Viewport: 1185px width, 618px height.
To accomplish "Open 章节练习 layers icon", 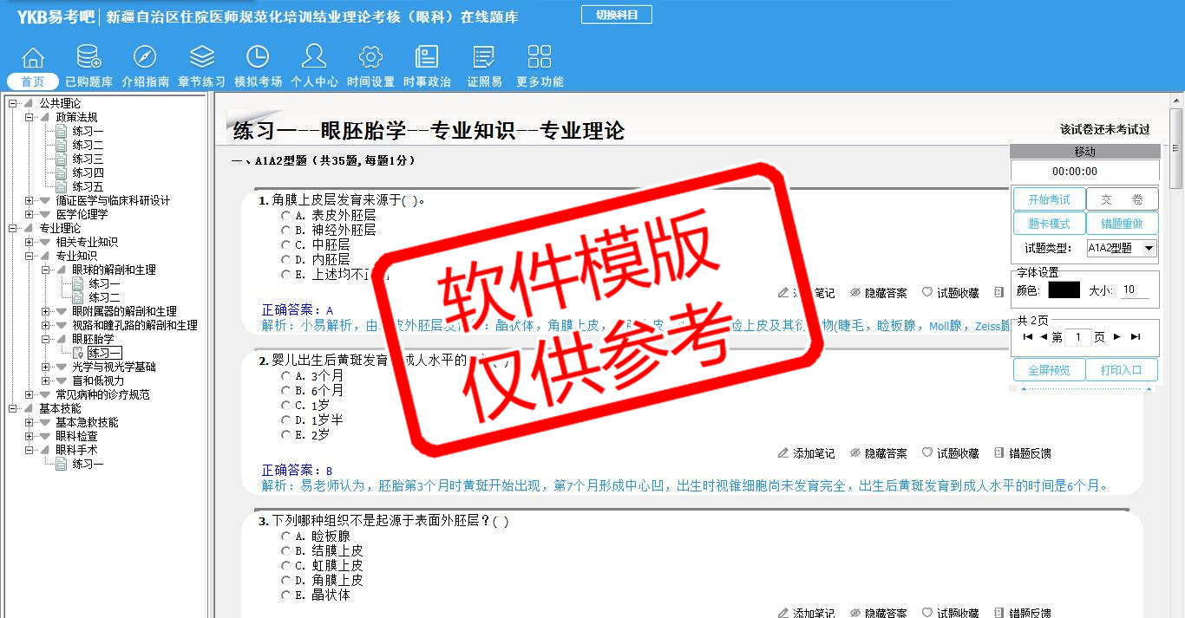I will tap(201, 58).
